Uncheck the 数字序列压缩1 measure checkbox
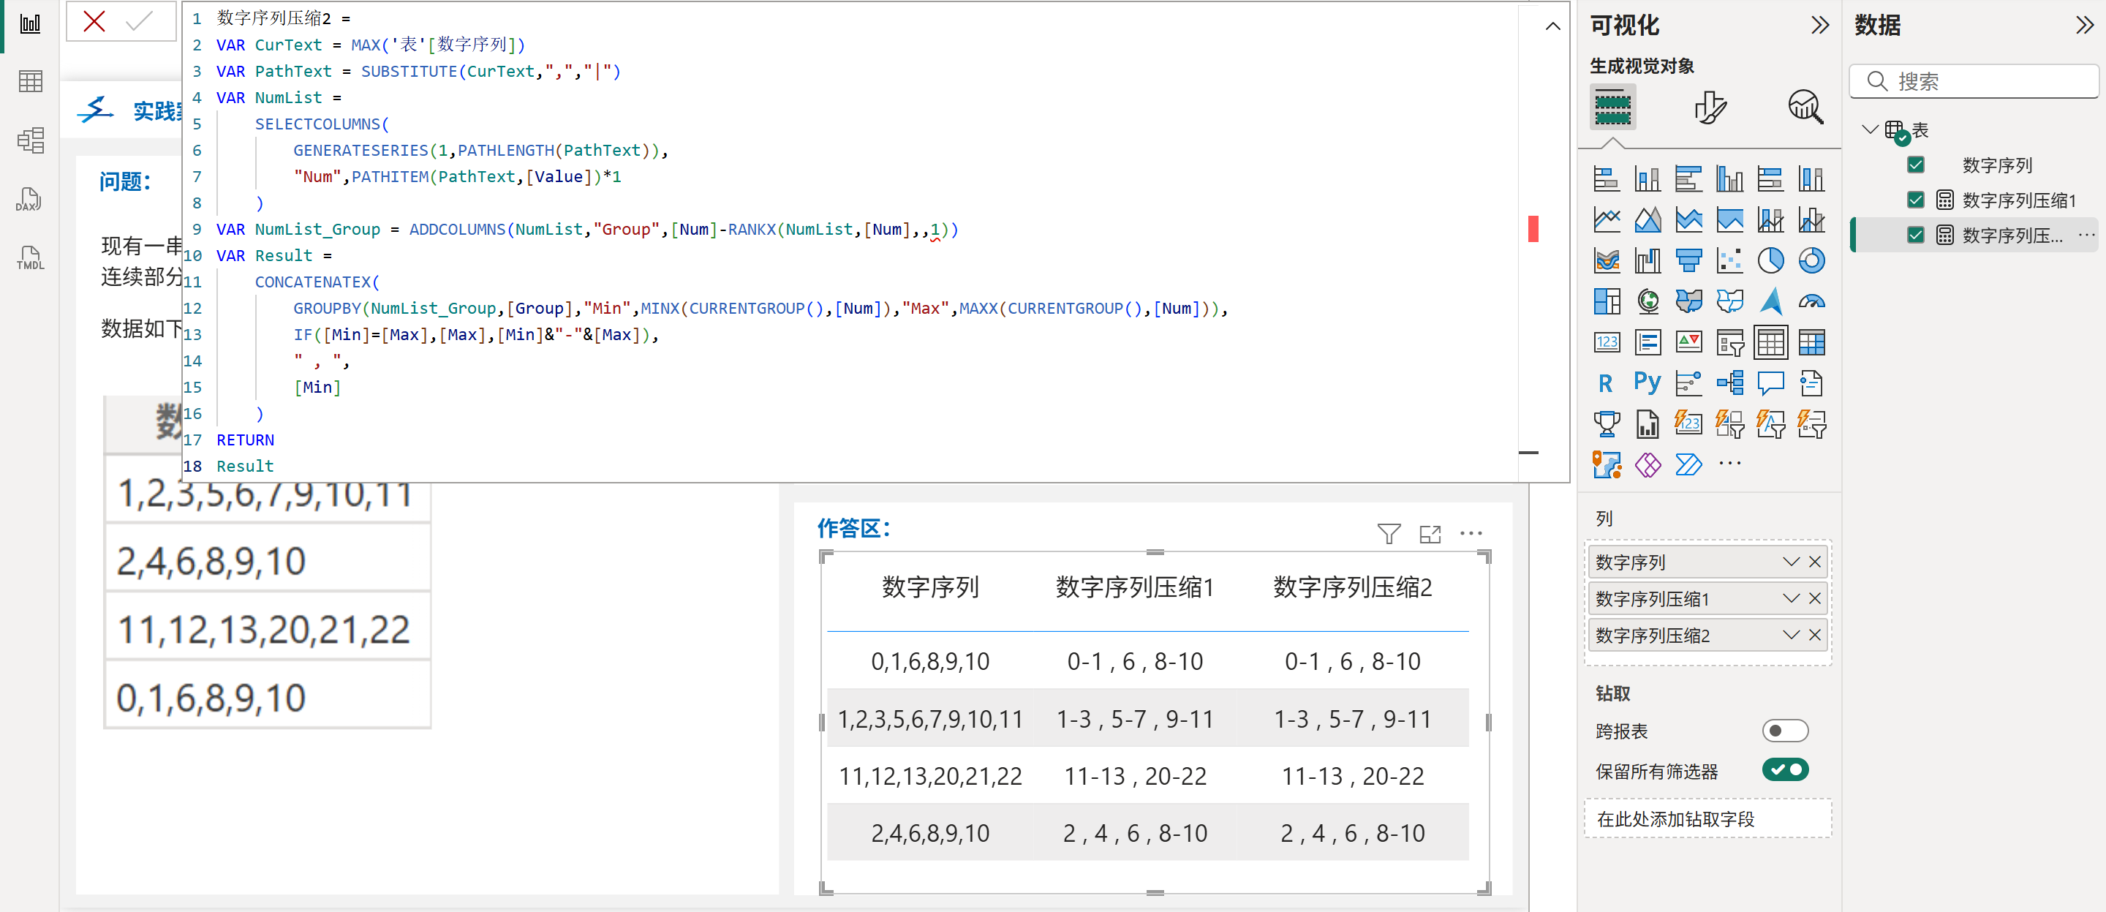 click(1914, 200)
